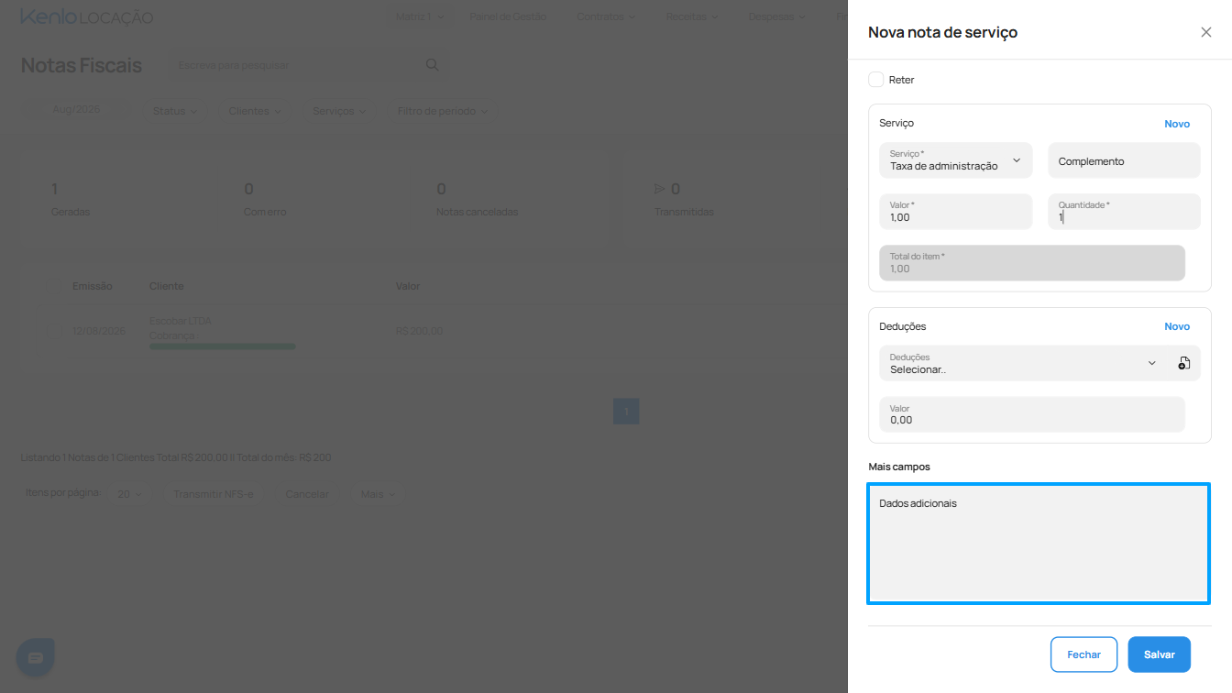Click the Mais campos label
Image resolution: width=1232 pixels, height=693 pixels.
(899, 467)
